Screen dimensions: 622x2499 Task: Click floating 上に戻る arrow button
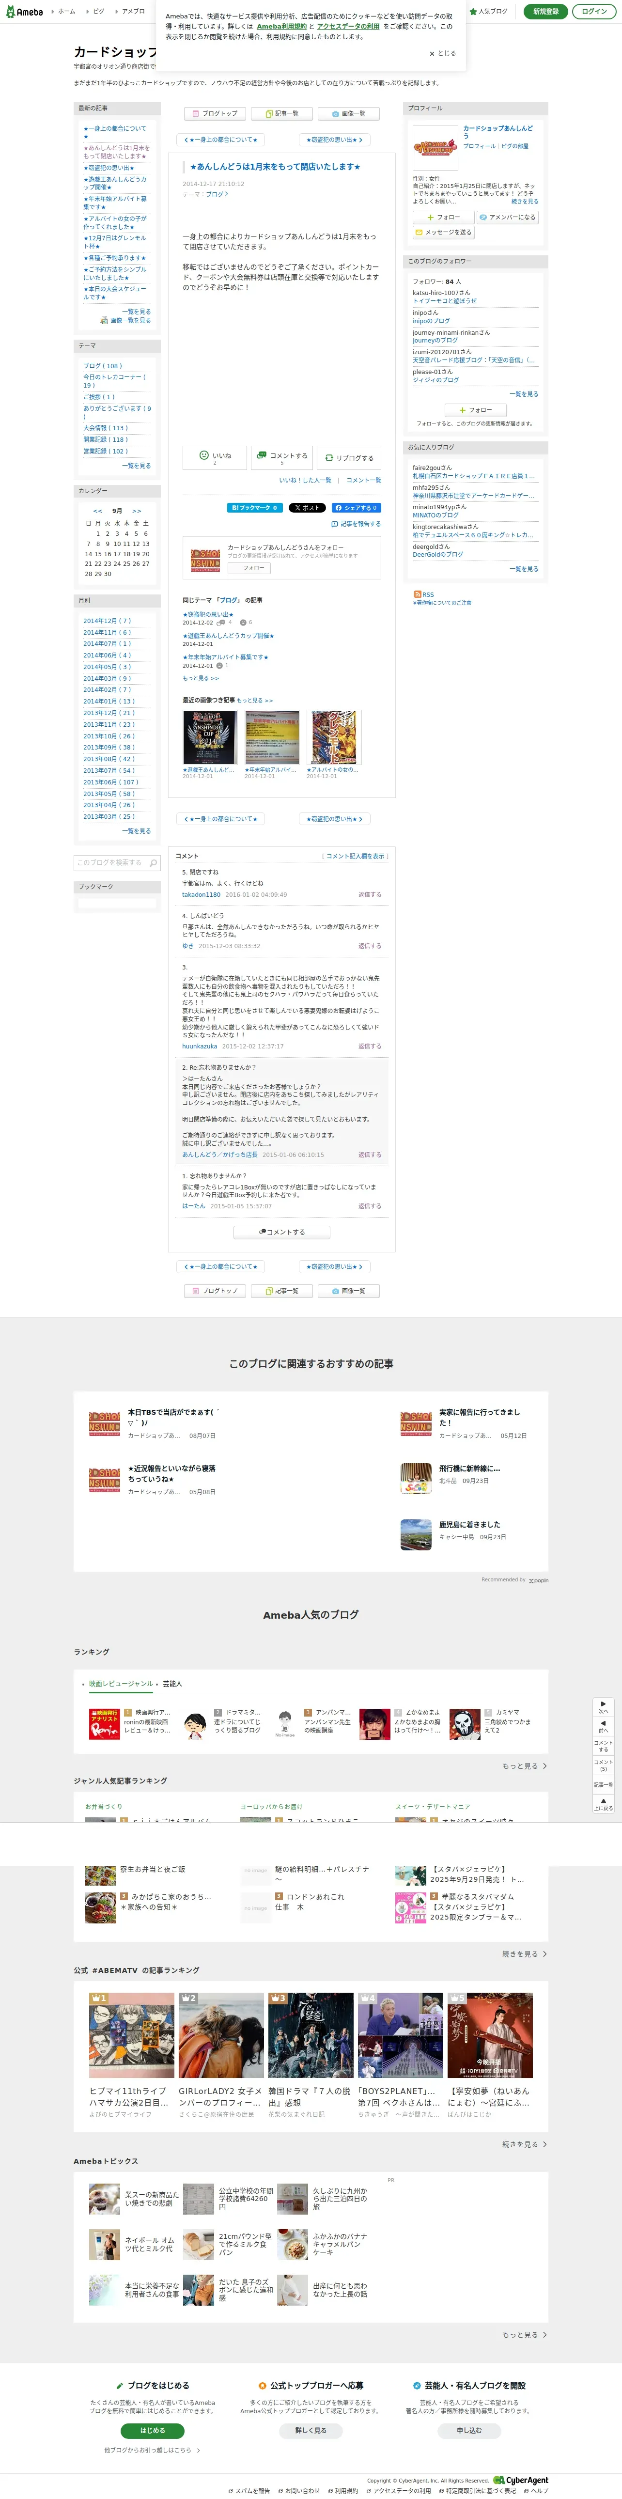pos(604,1803)
